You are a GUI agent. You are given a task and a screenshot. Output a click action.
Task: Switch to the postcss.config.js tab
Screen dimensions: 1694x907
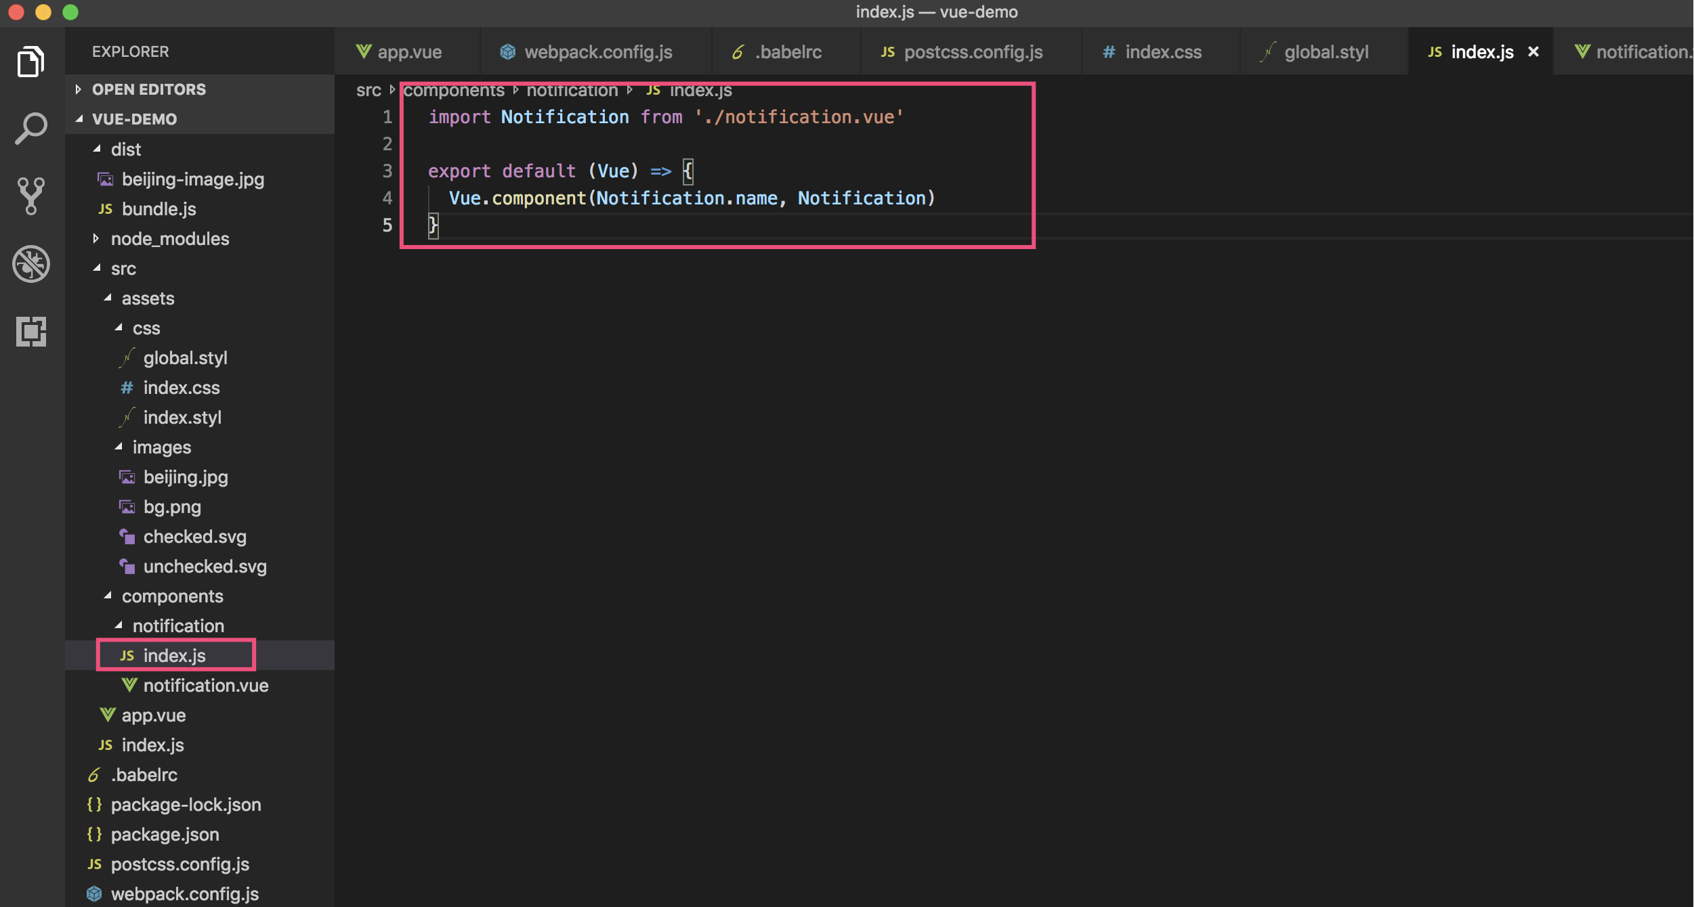click(973, 52)
